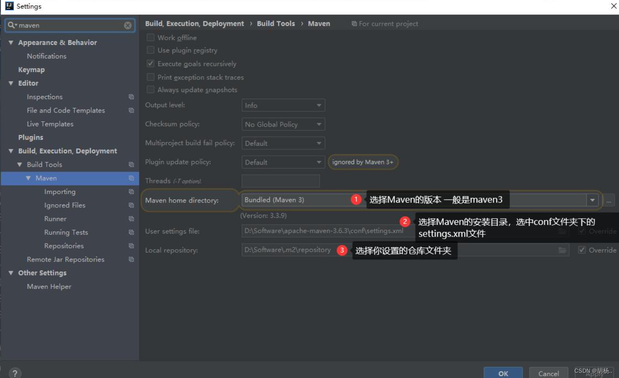Screen dimensions: 619x378
Task: Select Importing under Maven
Action: 60,192
